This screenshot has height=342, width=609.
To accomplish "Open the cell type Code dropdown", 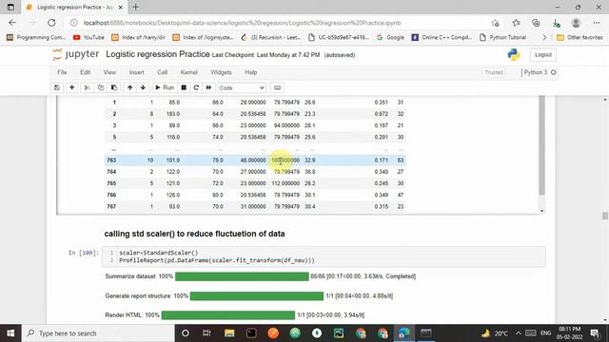I will point(242,88).
